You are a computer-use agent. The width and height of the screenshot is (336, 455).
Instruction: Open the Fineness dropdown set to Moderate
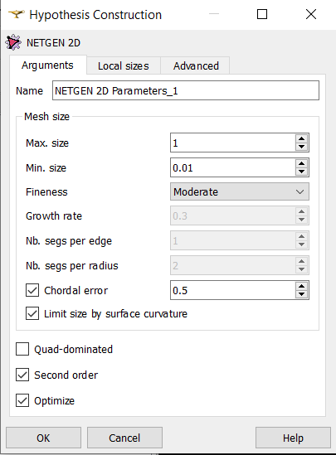click(x=240, y=191)
